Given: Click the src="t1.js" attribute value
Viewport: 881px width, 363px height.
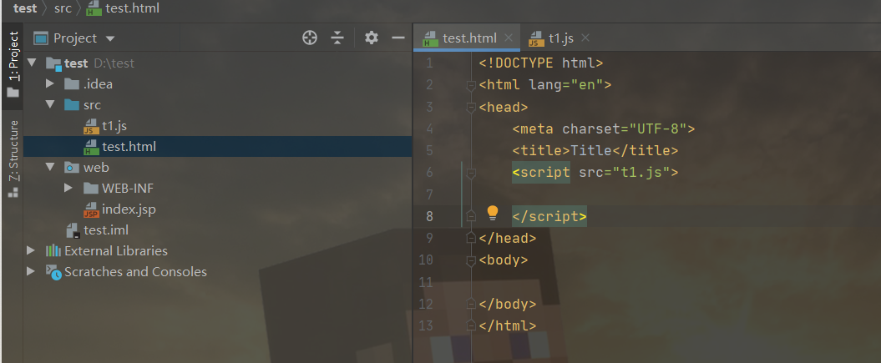Looking at the screenshot, I should tap(641, 172).
